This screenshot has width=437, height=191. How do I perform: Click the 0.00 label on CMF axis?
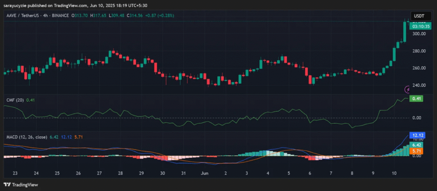click(417, 118)
